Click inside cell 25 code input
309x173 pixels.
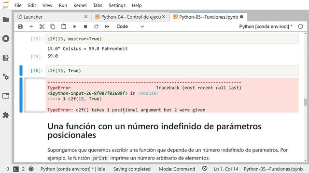(x=172, y=39)
